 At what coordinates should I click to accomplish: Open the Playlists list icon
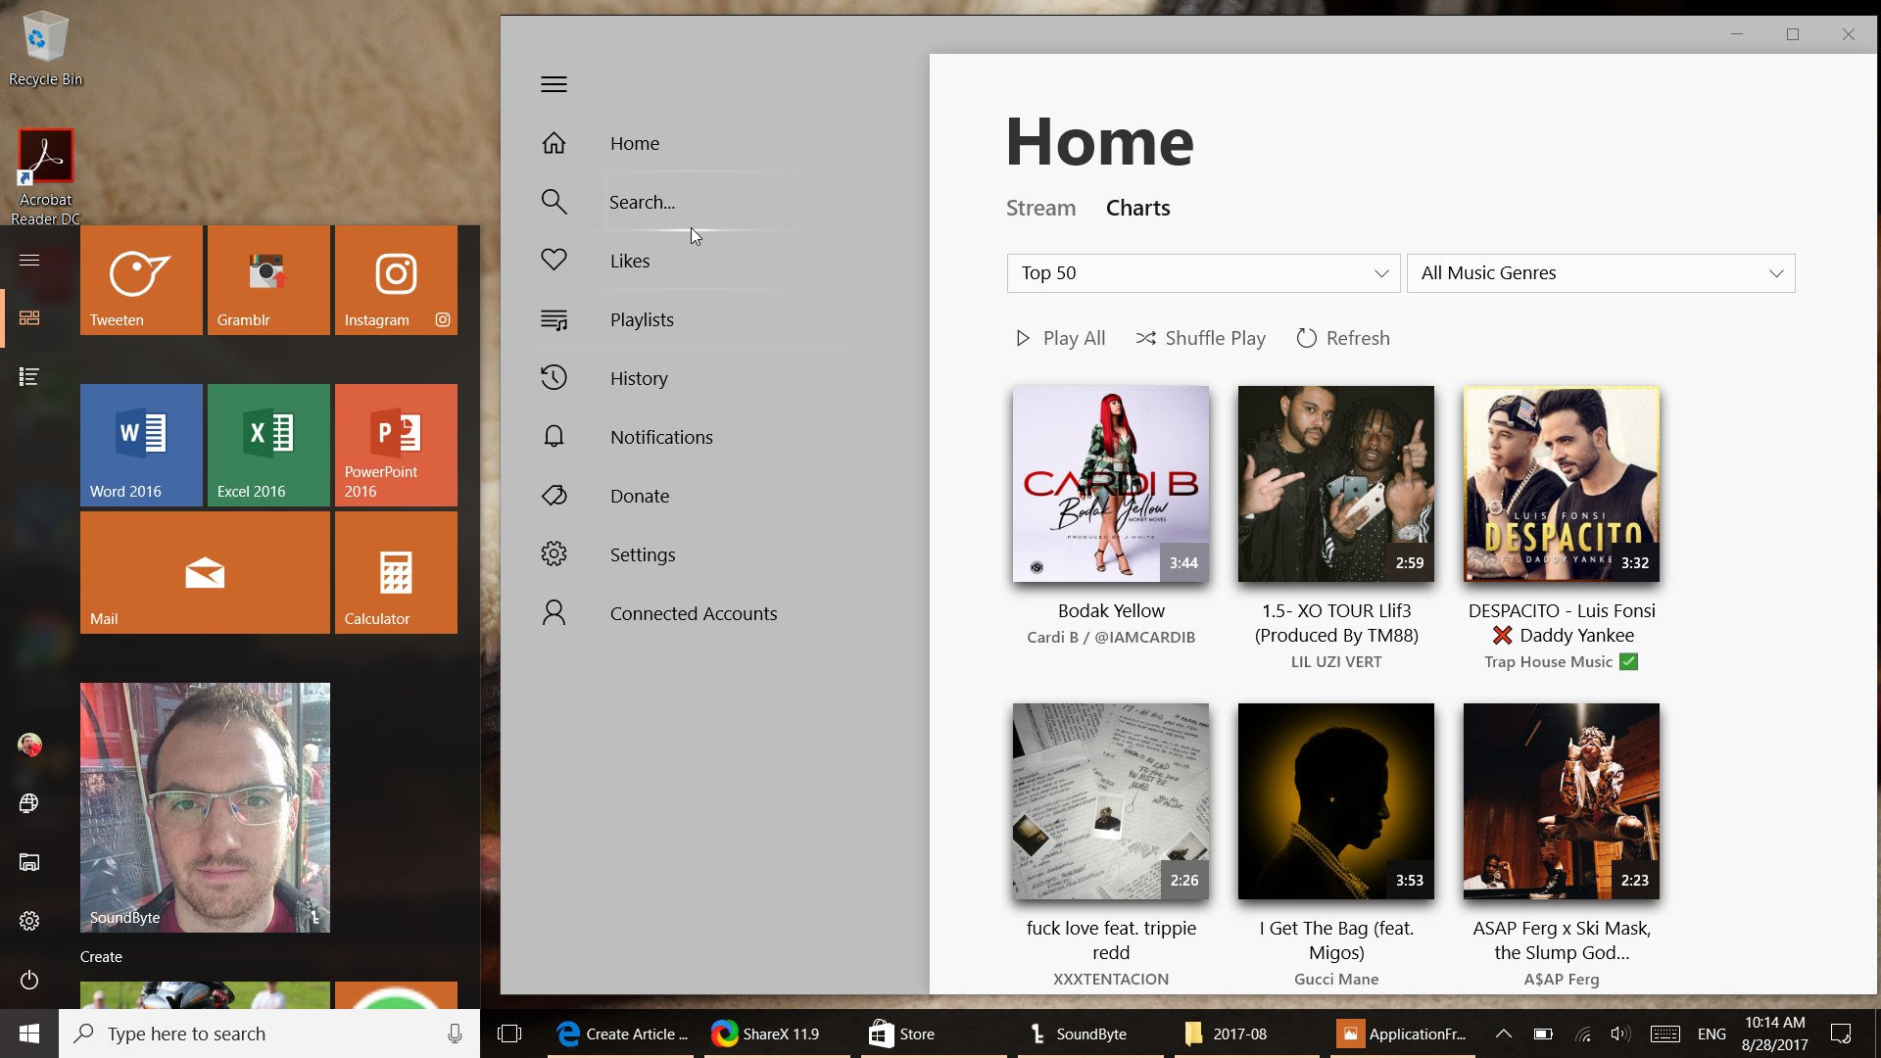[x=554, y=319]
